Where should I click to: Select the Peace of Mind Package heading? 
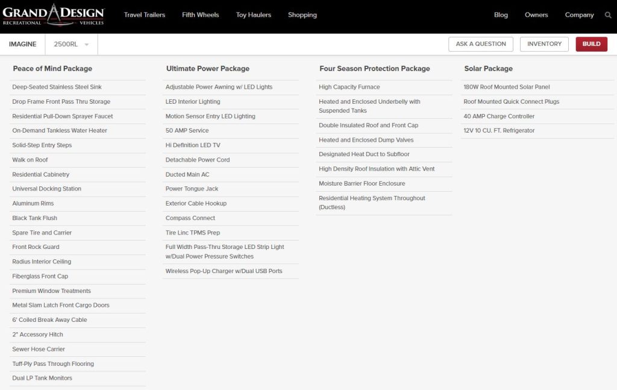point(52,69)
